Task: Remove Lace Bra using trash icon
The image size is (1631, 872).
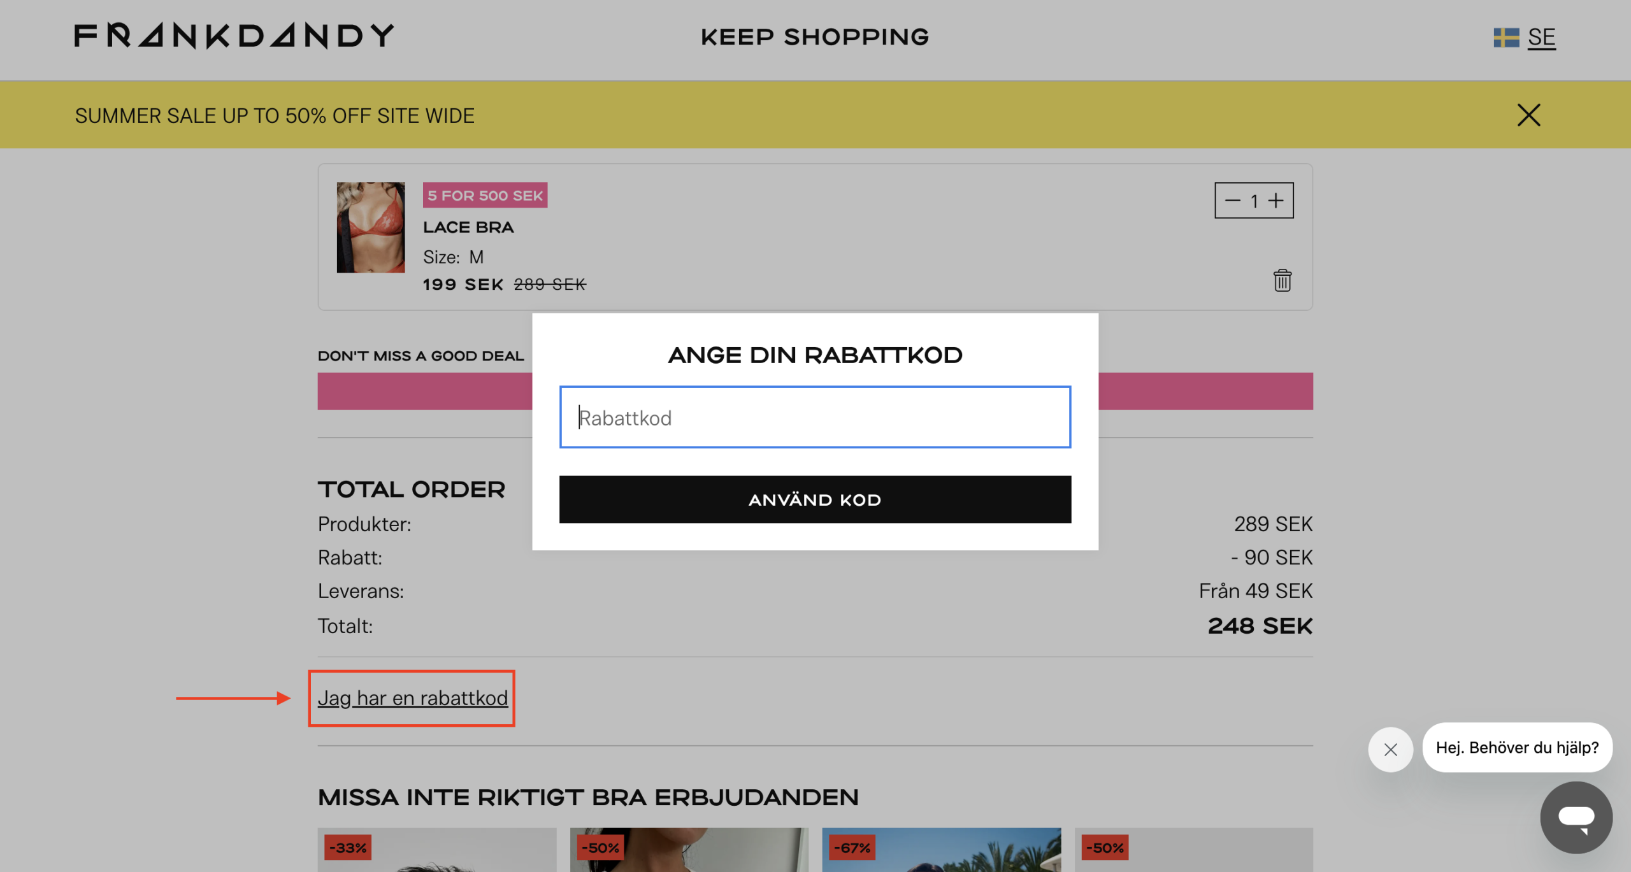Action: (x=1282, y=280)
